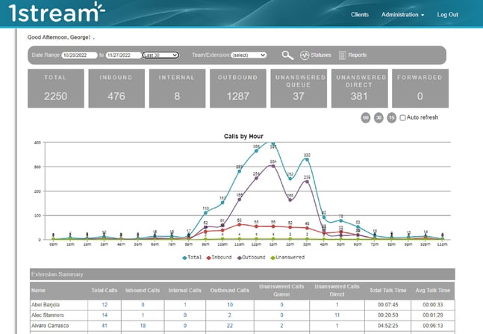Click talk time 04:52:25

(387, 326)
